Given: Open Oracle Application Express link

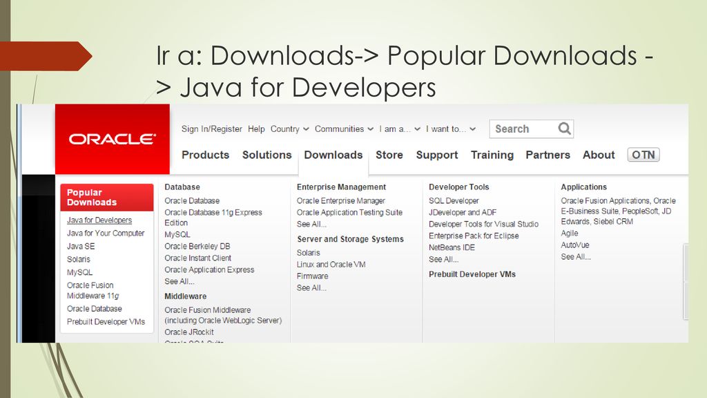Looking at the screenshot, I should (x=209, y=270).
